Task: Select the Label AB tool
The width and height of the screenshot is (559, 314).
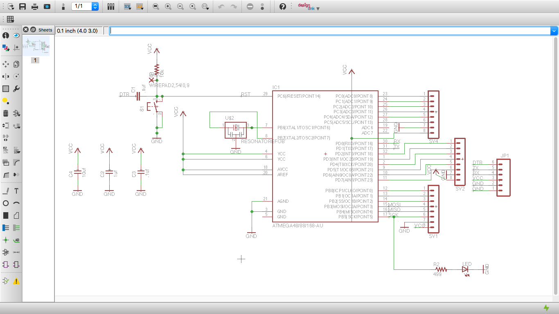Action: [16, 240]
